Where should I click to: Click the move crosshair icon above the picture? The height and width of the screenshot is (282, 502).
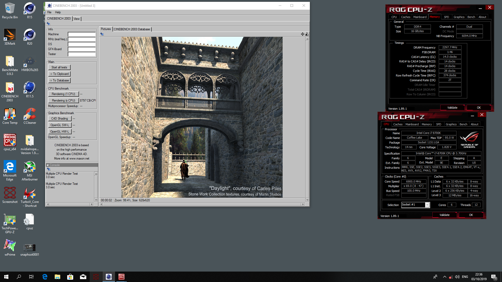(x=302, y=34)
